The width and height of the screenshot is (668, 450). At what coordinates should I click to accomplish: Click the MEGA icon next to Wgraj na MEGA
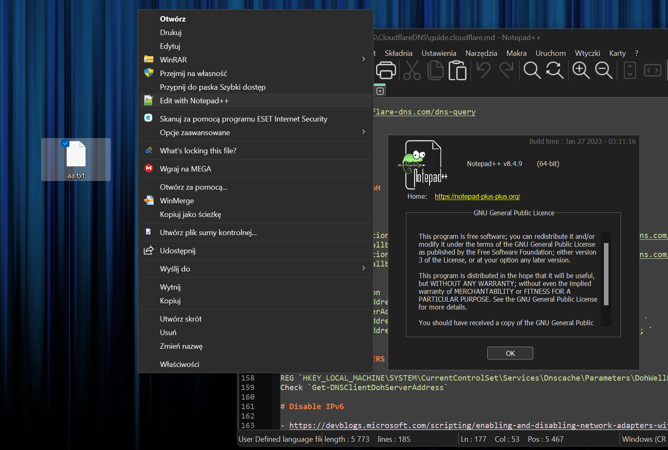148,169
